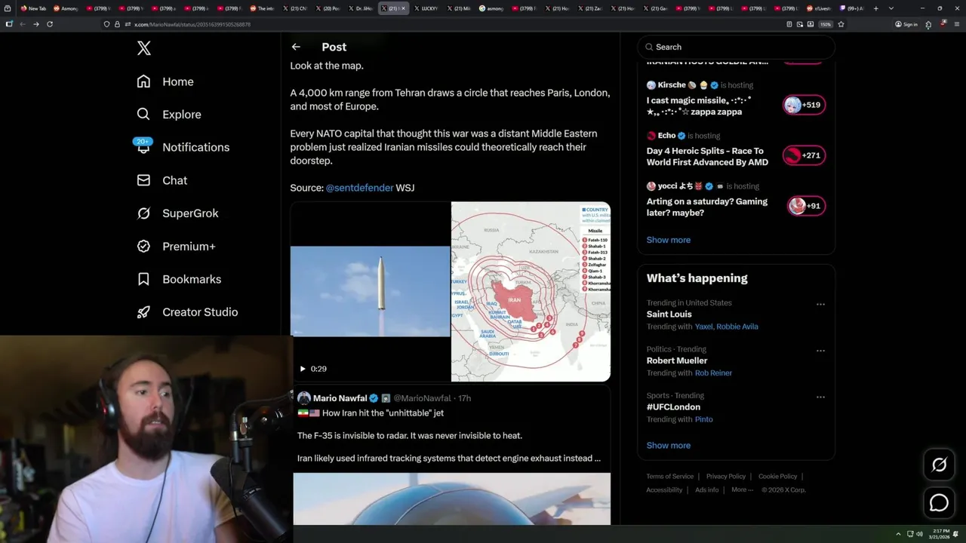Open the Privacy Policy footer link
The image size is (966, 543).
[x=725, y=477]
